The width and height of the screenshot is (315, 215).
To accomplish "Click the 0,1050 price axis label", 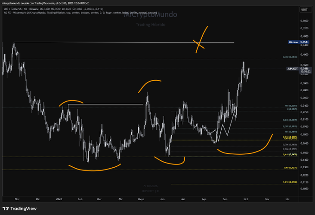I will (304, 189).
